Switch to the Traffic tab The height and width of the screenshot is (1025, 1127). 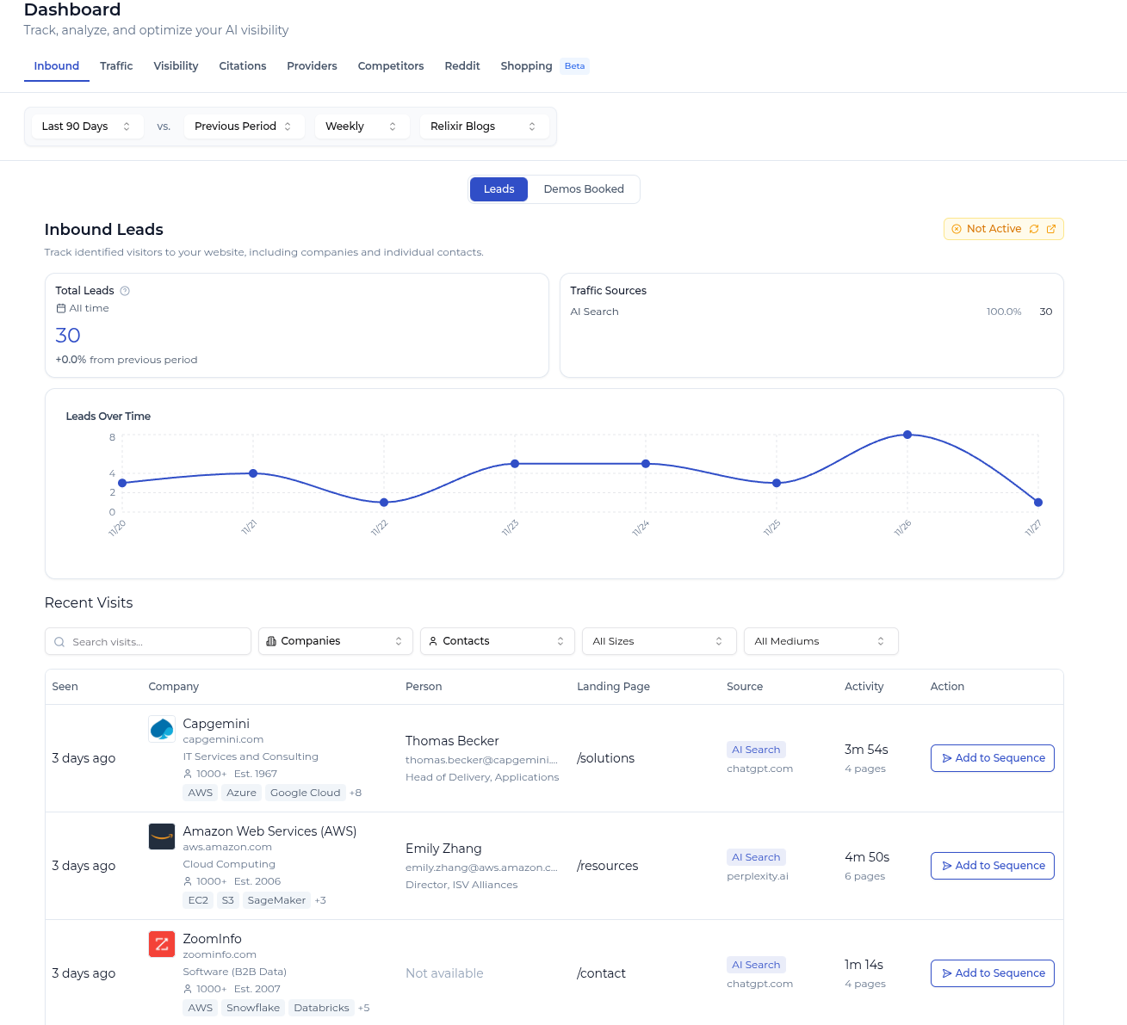pyautogui.click(x=116, y=66)
